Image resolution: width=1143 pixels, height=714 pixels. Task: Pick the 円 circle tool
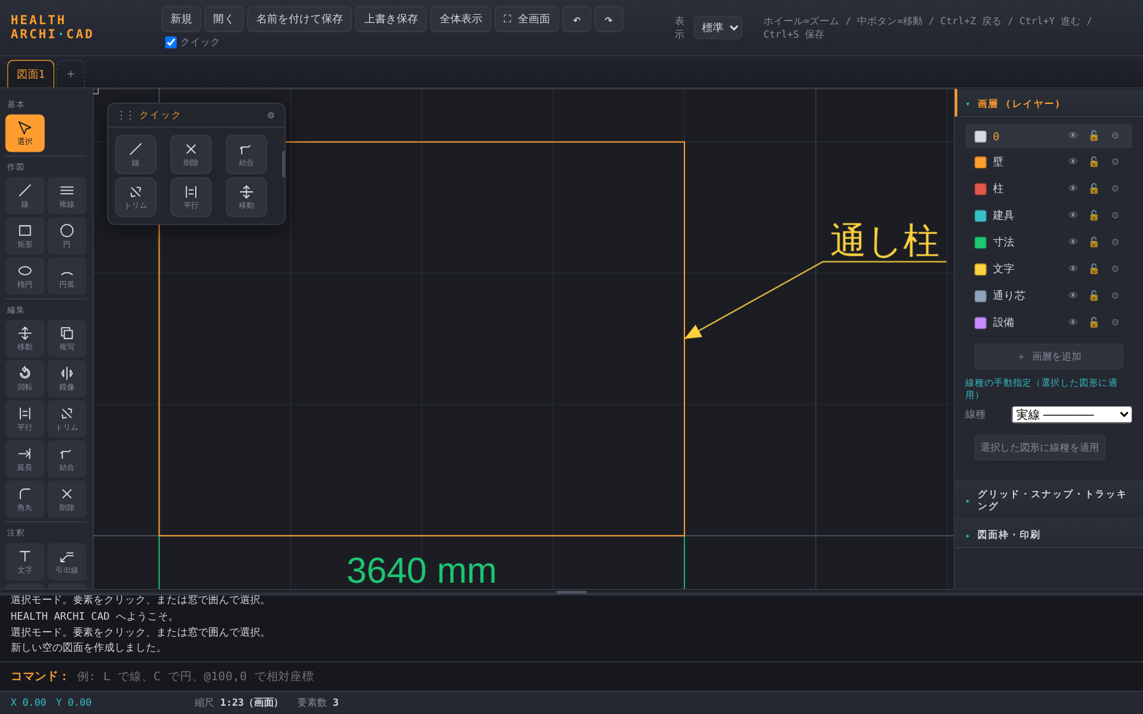(67, 235)
